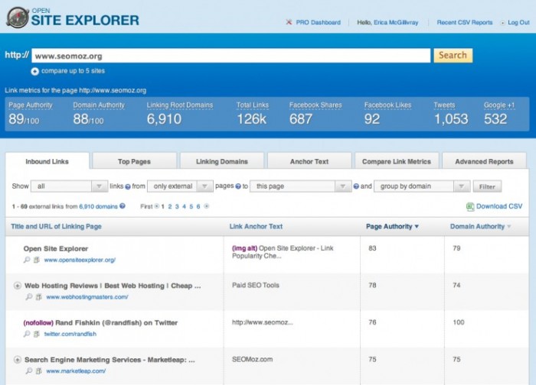Open the 'this page' dropdown

(x=300, y=186)
